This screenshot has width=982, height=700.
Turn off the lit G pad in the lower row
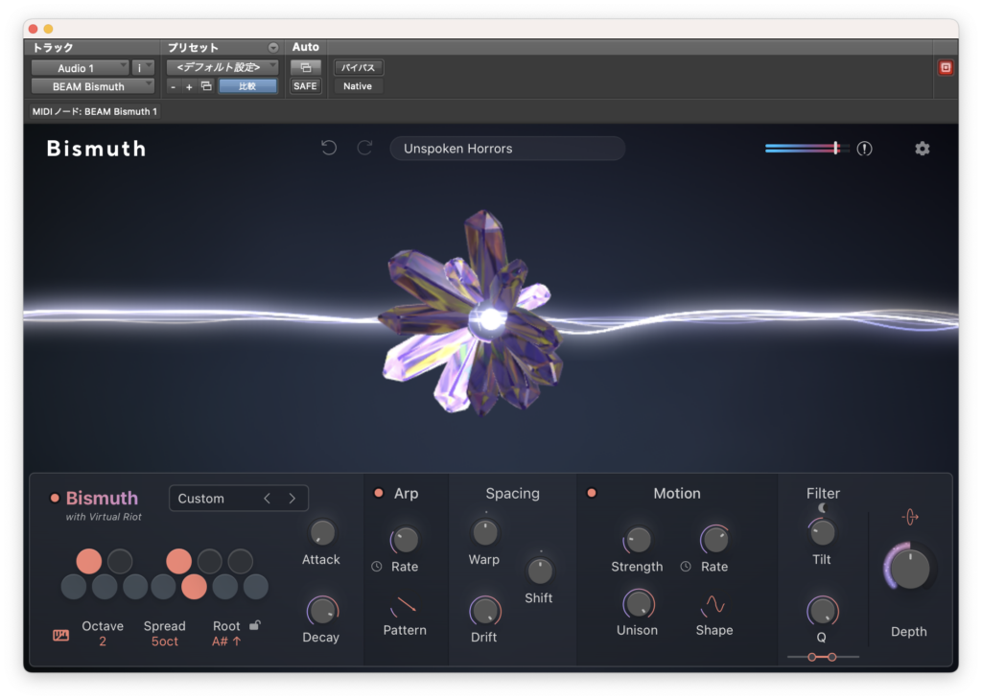coord(194,587)
